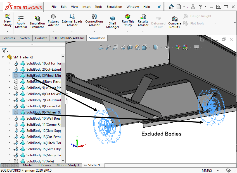
Task: Click the Previous View icon
Action: (123, 47)
